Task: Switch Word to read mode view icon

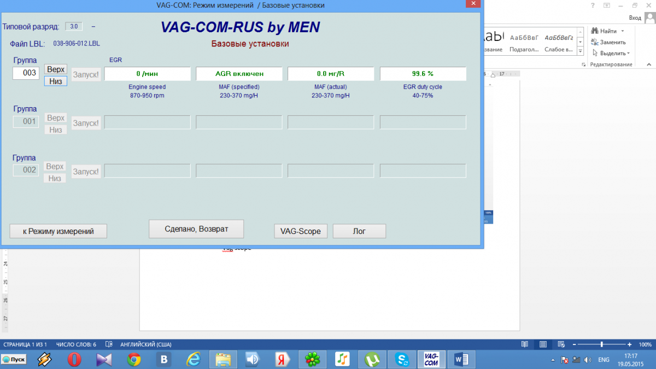Action: [525, 344]
